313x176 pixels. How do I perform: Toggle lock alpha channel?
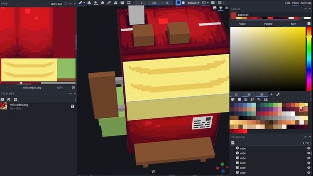tap(213, 2)
